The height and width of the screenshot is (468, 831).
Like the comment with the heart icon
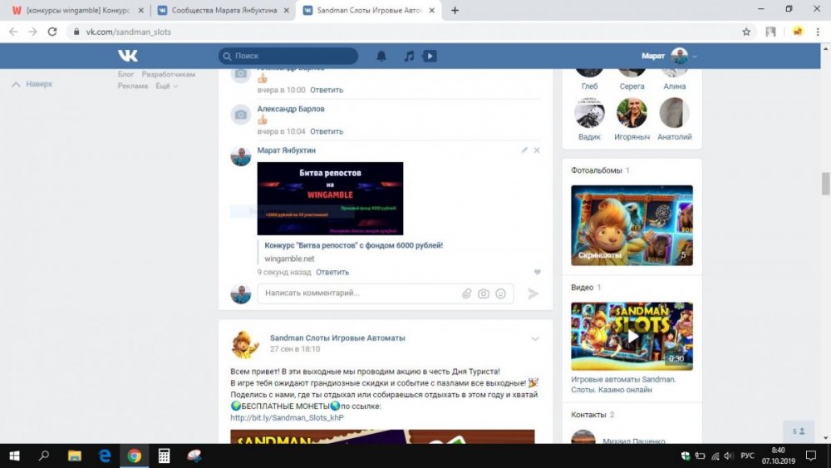tap(537, 273)
